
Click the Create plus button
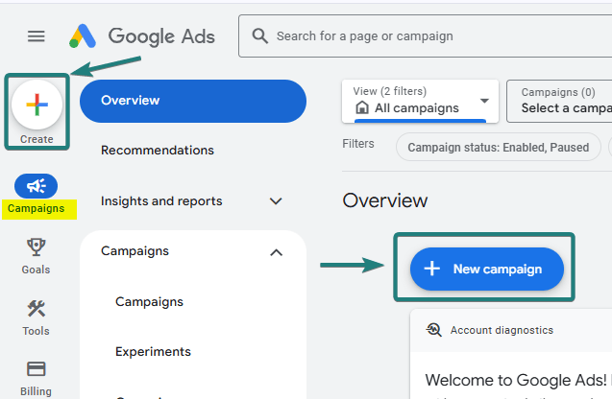click(37, 105)
